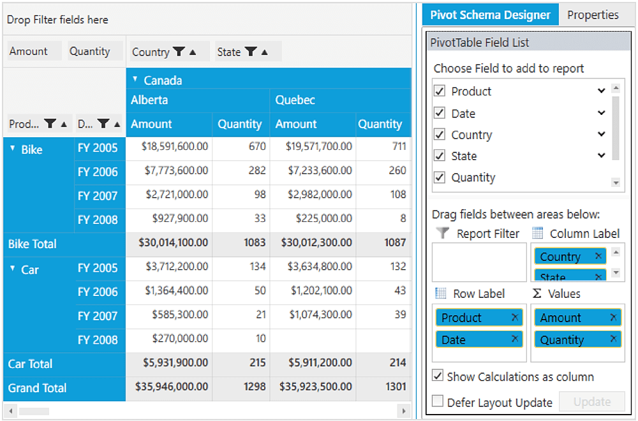Uncheck the Product field checkbox
This screenshot has height=421, width=638.
tap(439, 91)
